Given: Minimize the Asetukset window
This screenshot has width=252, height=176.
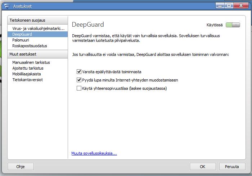Looking at the screenshot, I should coord(220,6).
